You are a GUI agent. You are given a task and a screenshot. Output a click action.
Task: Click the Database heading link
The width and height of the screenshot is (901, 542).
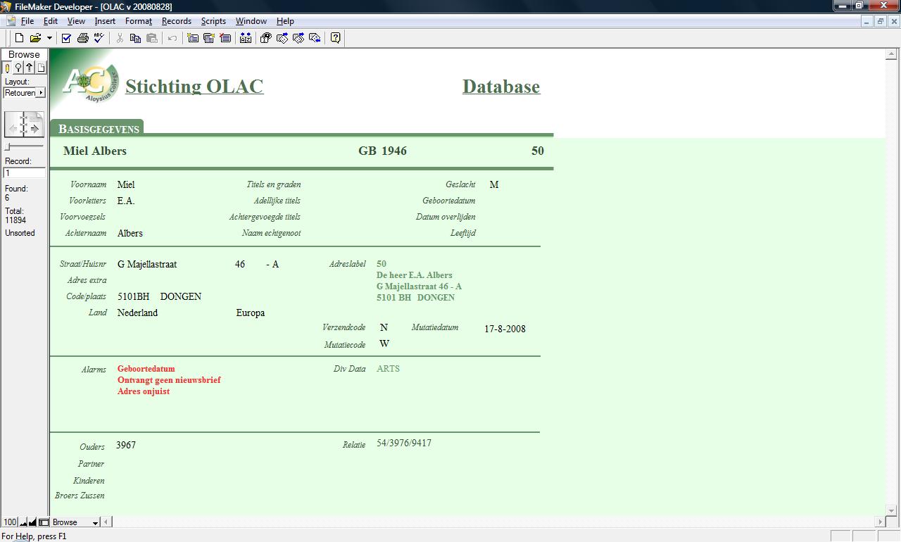click(x=501, y=87)
